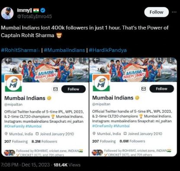Tap the search icon in right screenshot
This screenshot has width=180, height=171.
pyautogui.click(x=159, y=60)
